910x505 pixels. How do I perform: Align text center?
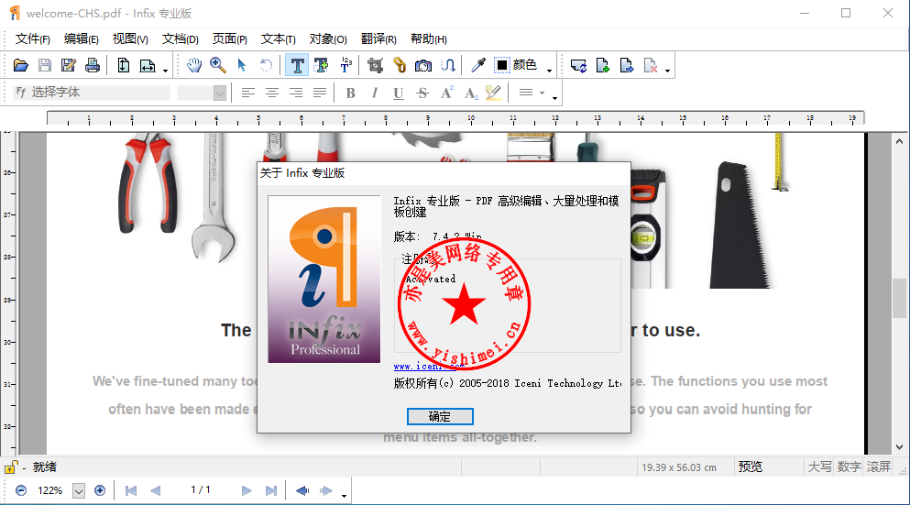(x=271, y=93)
